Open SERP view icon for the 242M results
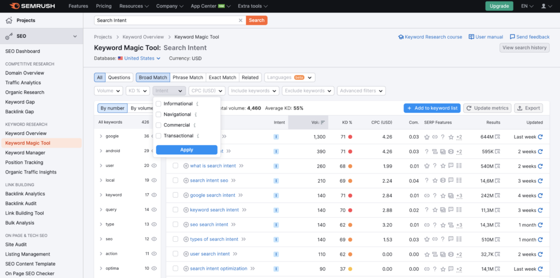This screenshot has height=278, width=560. pyautogui.click(x=497, y=195)
